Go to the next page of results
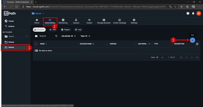The height and width of the screenshot is (107, 203). pos(192,58)
